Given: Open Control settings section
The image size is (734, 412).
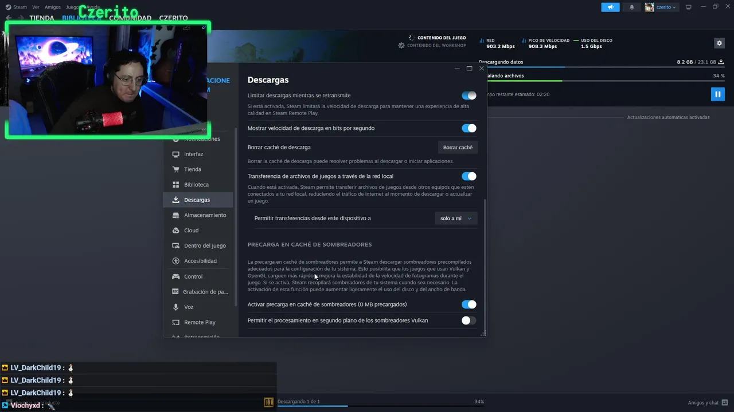Looking at the screenshot, I should pos(198,276).
